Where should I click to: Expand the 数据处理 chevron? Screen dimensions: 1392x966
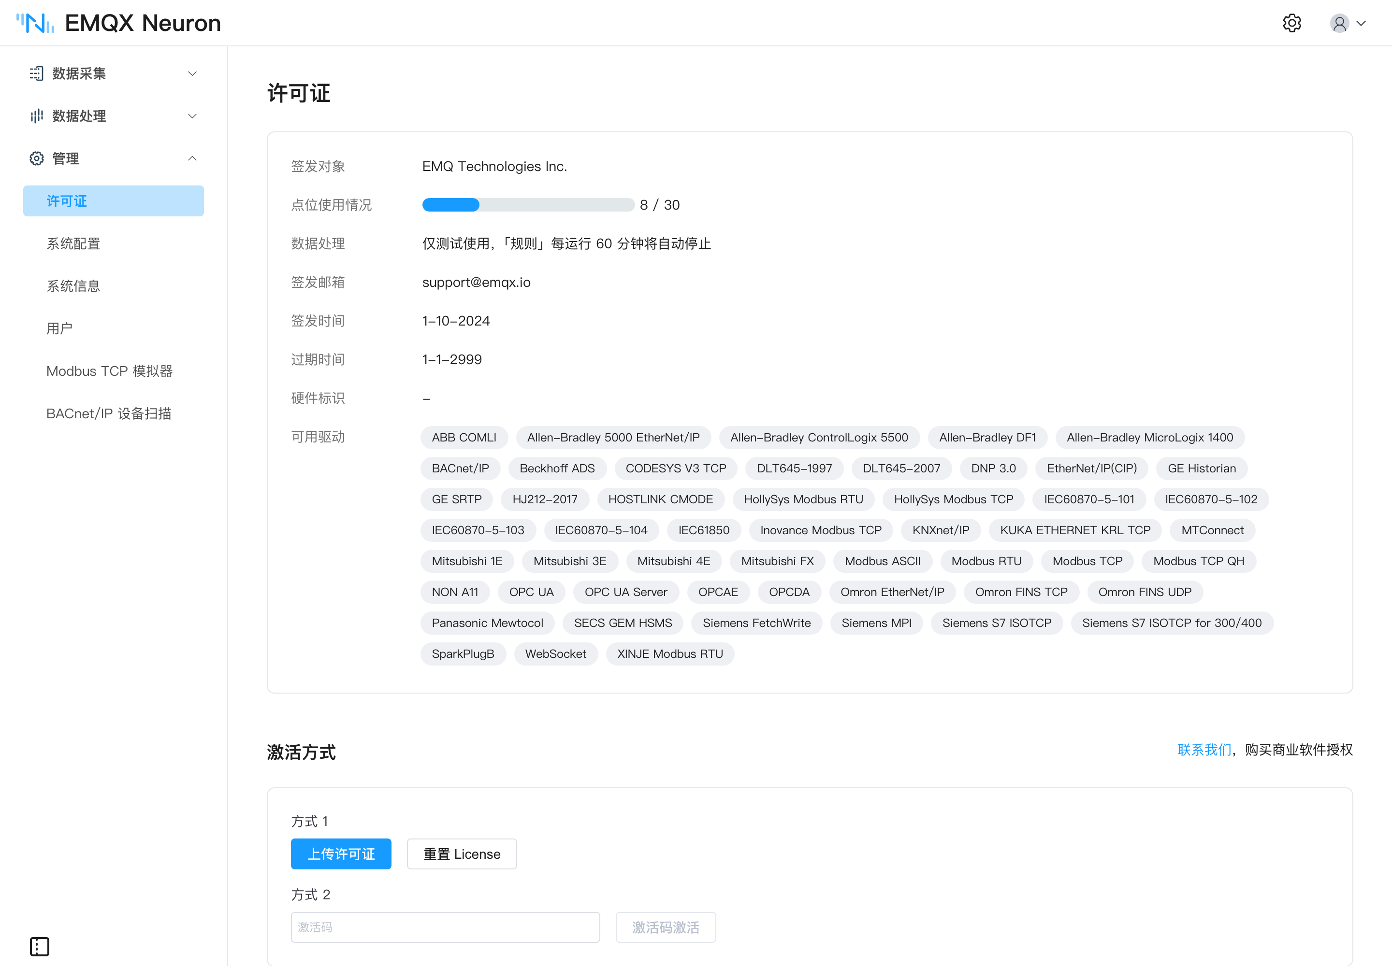pos(192,115)
